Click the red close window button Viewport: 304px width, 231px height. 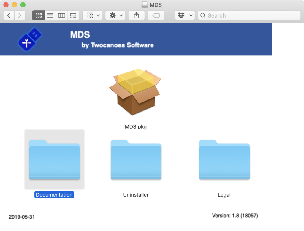pyautogui.click(x=6, y=5)
